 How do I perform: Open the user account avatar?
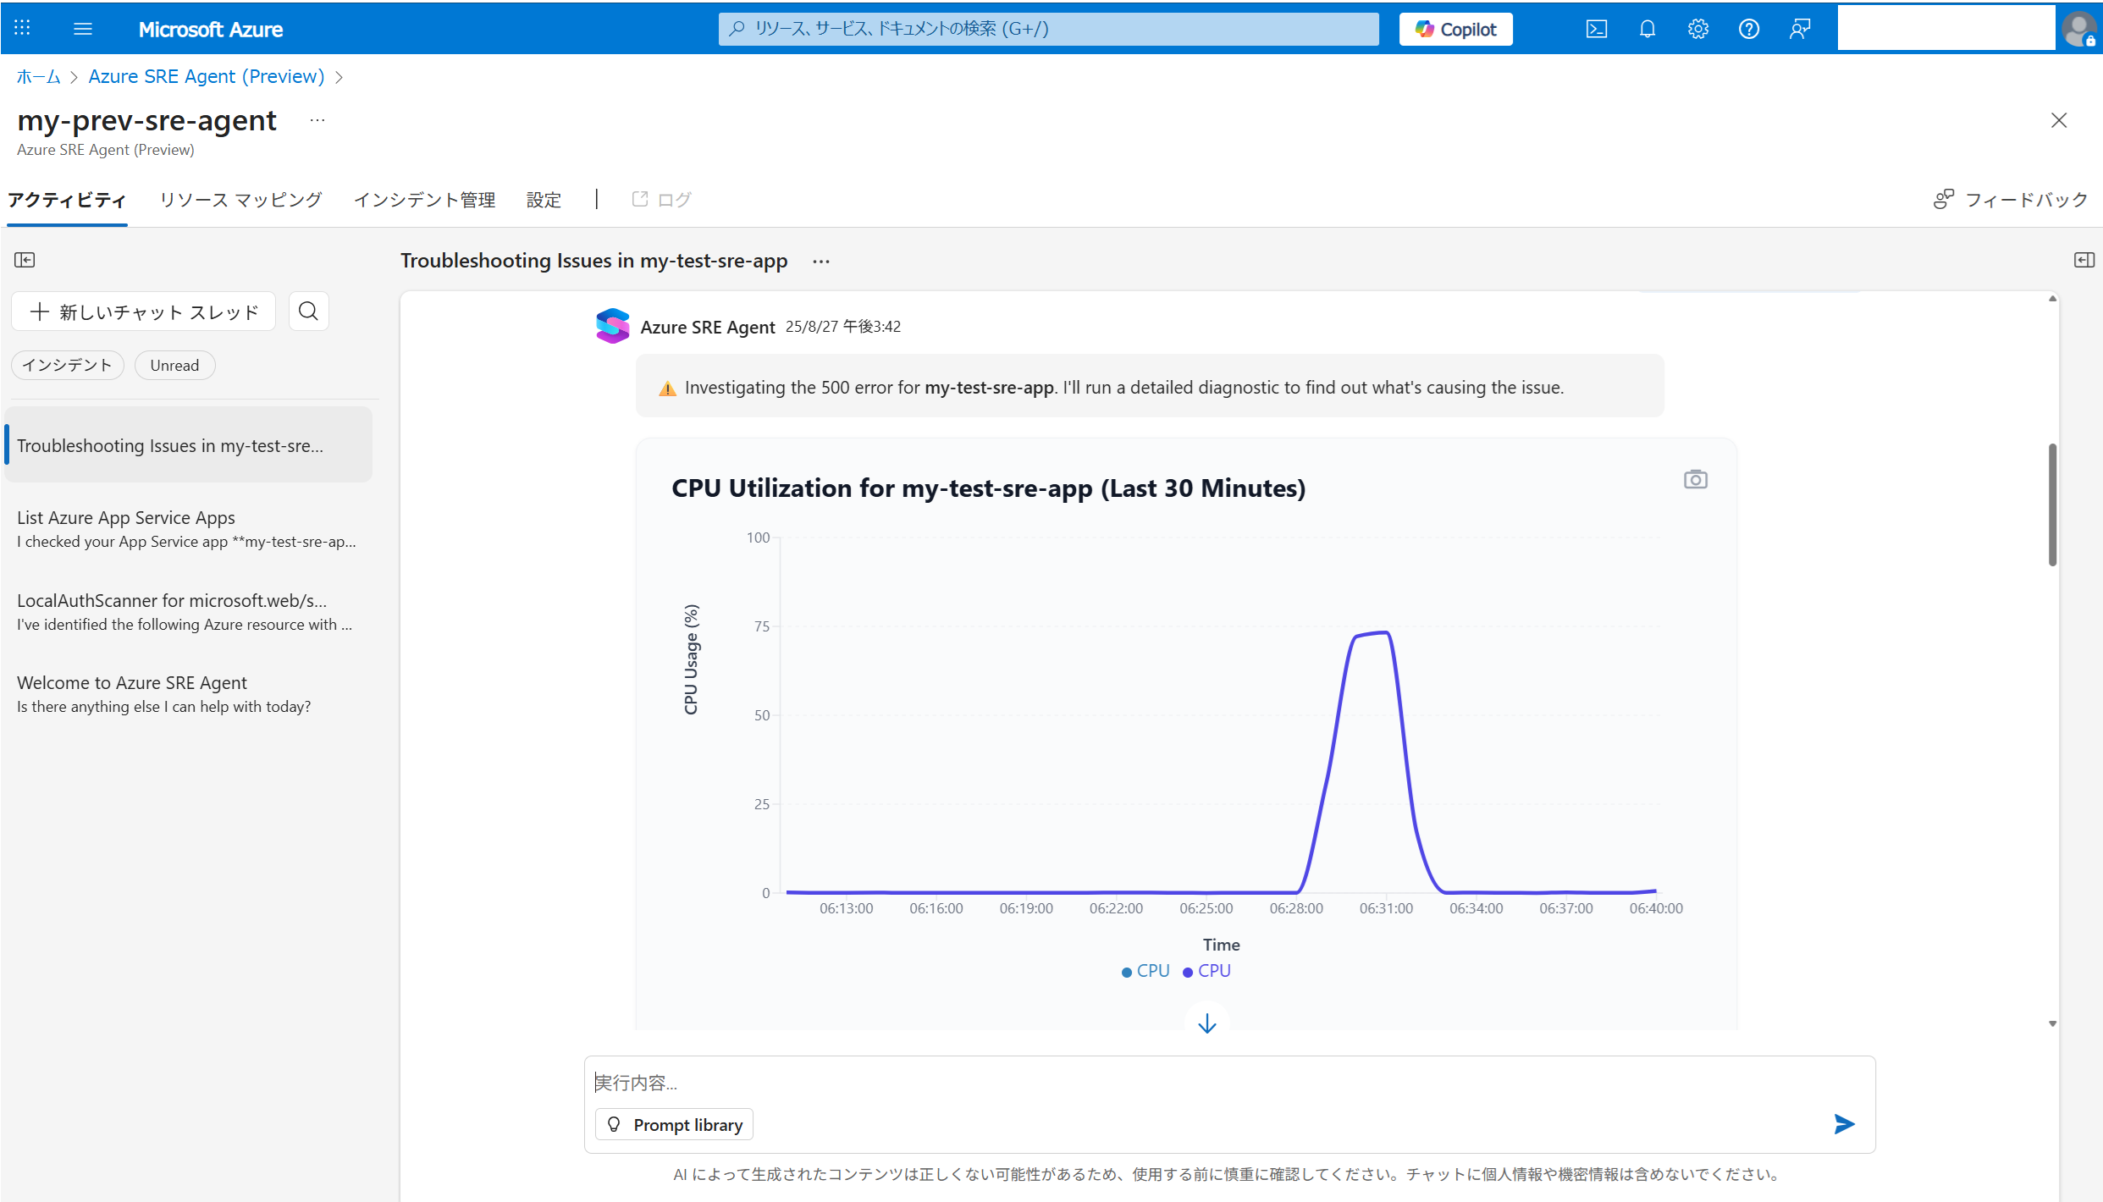[x=2078, y=29]
